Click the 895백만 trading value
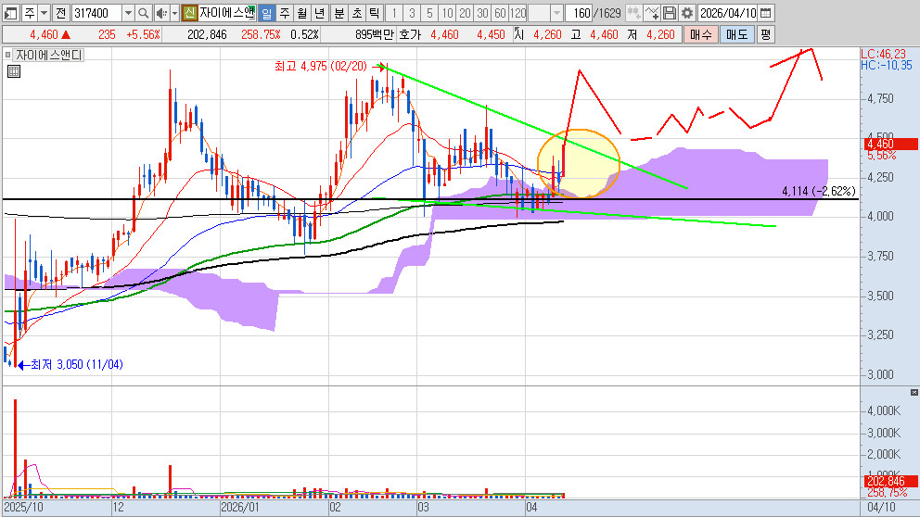 375,34
